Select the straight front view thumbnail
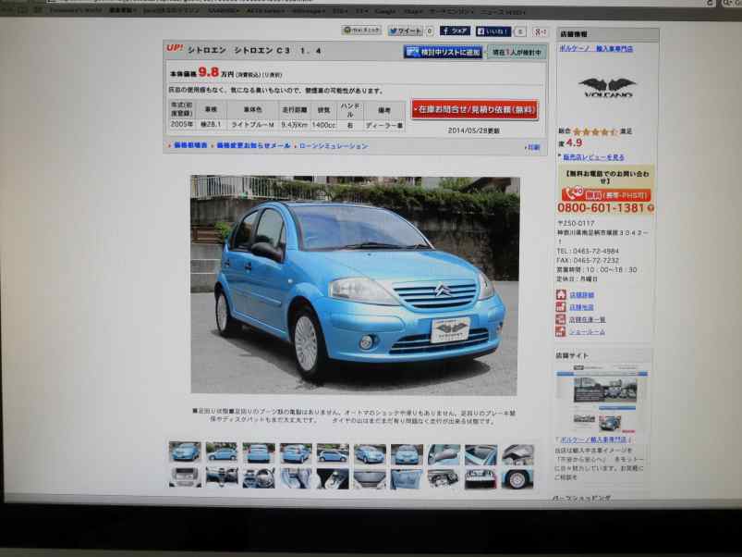Image resolution: width=742 pixels, height=557 pixels. (x=407, y=454)
